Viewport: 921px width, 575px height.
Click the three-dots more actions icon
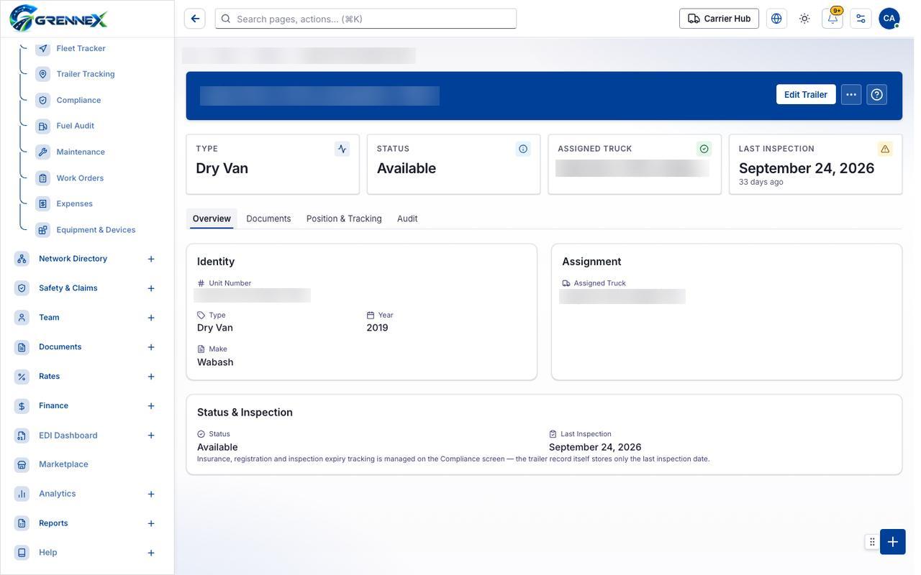[851, 94]
